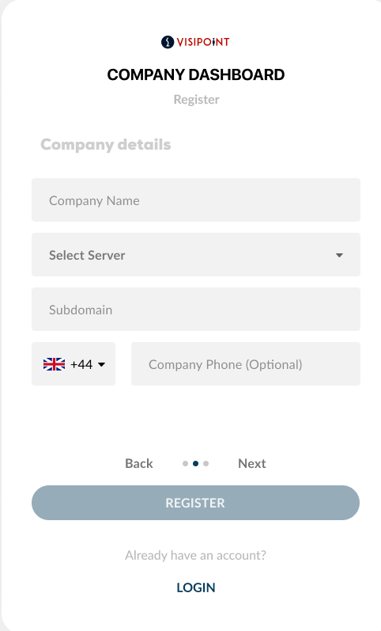Open the LOGIN link
The width and height of the screenshot is (381, 631).
(196, 587)
